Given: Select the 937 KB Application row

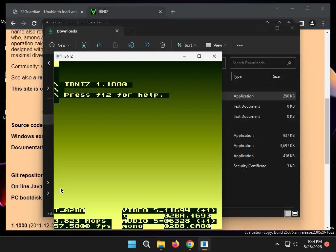Looking at the screenshot, I should pos(259,136).
